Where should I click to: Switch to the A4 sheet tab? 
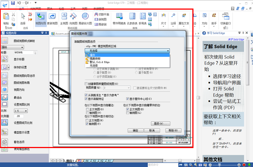[87, 161]
